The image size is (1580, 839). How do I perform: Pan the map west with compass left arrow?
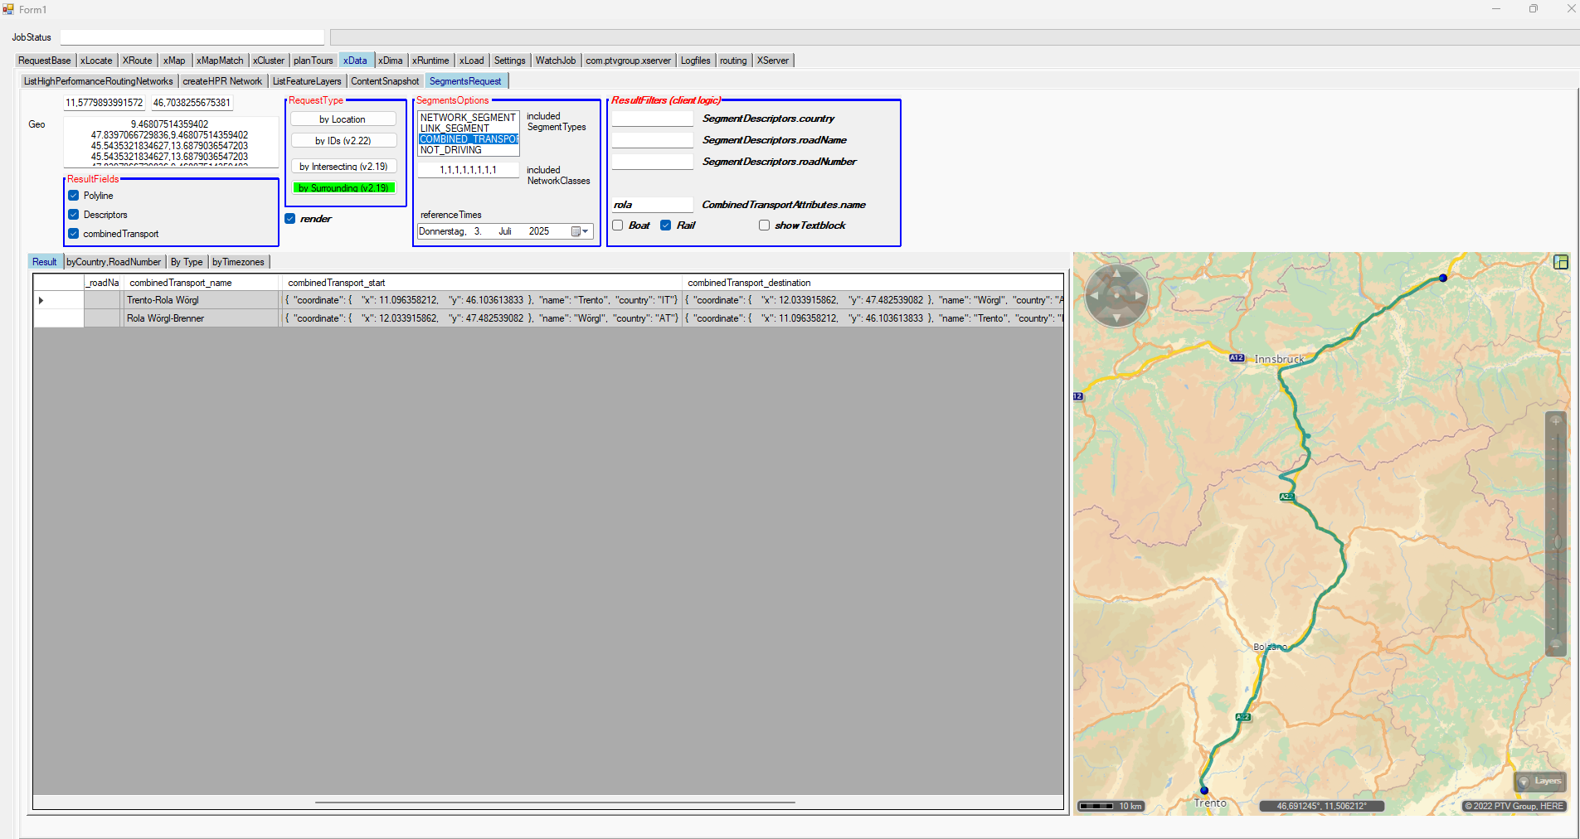1094,295
